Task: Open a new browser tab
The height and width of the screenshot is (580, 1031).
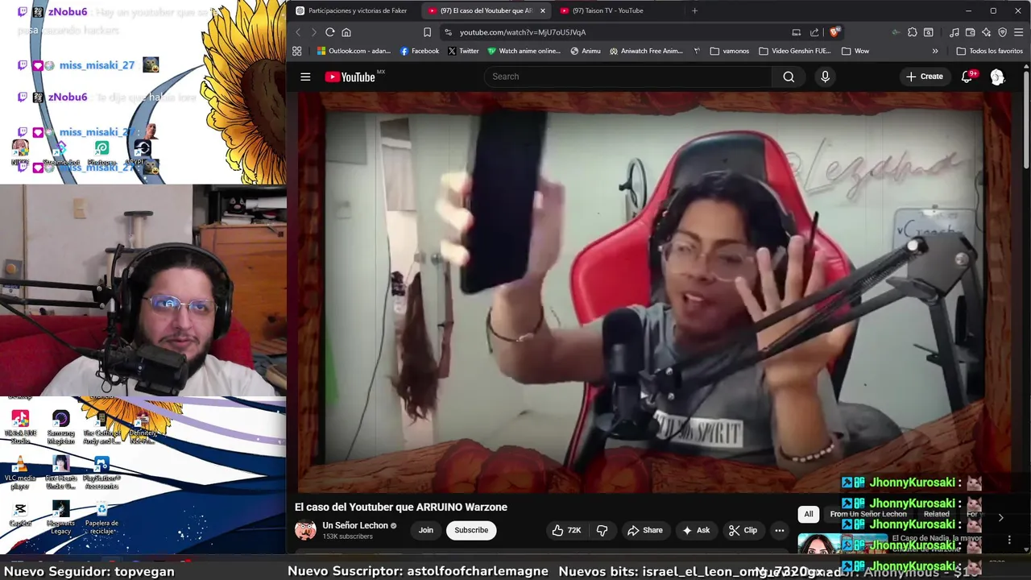Action: tap(694, 10)
